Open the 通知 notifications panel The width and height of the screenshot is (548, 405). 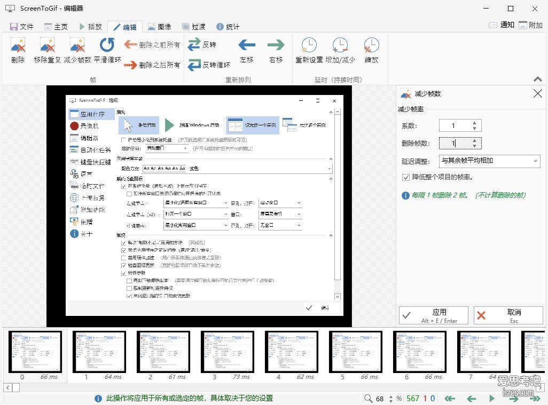point(502,25)
